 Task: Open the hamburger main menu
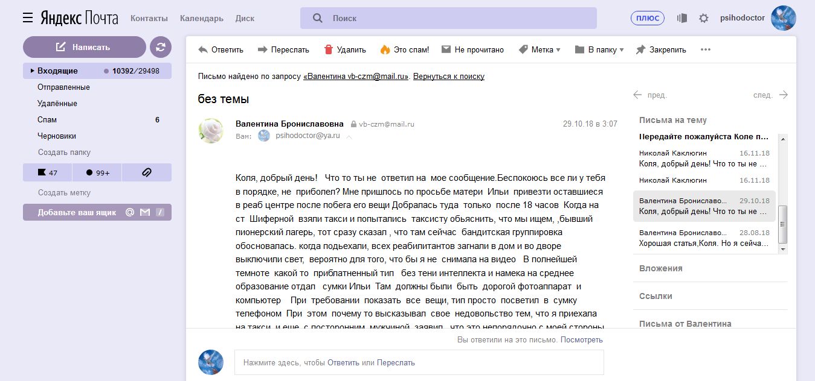(27, 18)
